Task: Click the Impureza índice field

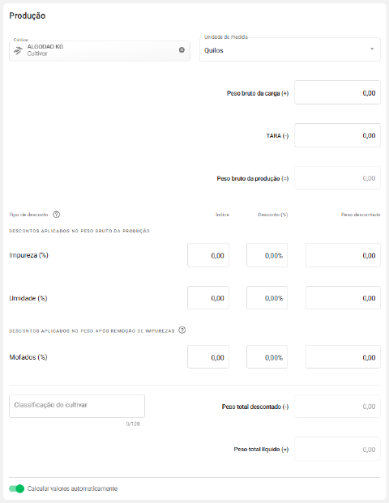Action: pyautogui.click(x=208, y=255)
